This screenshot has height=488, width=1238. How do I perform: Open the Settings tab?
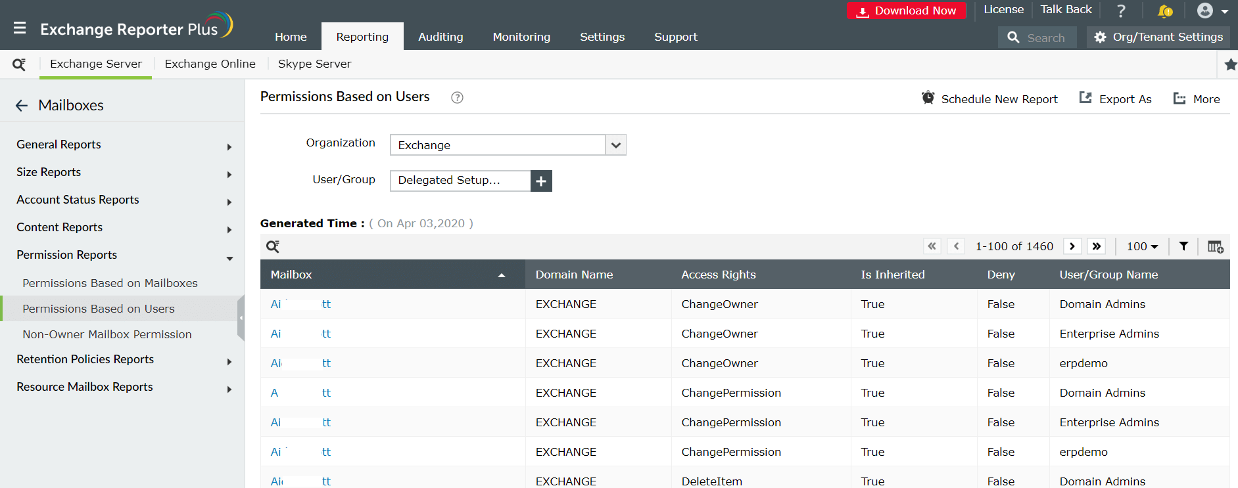[x=602, y=37]
